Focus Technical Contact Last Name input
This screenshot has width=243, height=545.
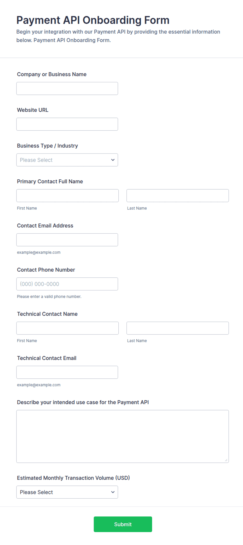[178, 328]
